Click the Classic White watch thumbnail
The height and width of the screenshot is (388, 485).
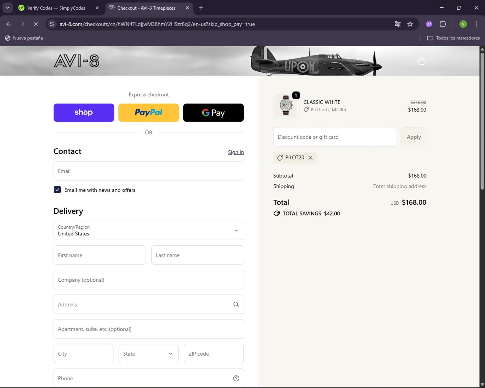(286, 105)
